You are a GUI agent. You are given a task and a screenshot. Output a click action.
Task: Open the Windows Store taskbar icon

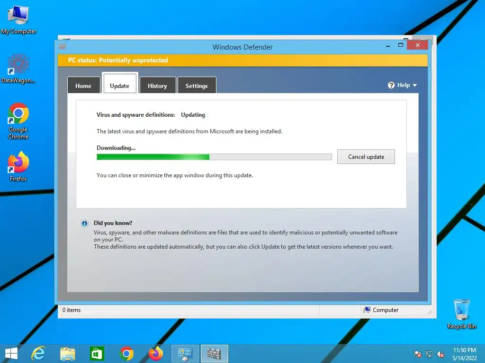pos(97,354)
